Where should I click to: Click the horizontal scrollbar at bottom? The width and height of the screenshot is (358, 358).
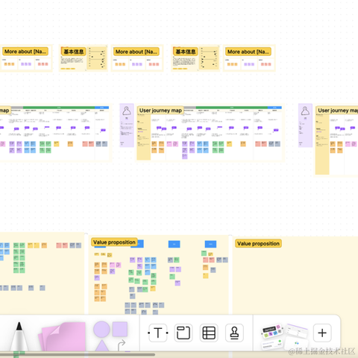coord(78,354)
